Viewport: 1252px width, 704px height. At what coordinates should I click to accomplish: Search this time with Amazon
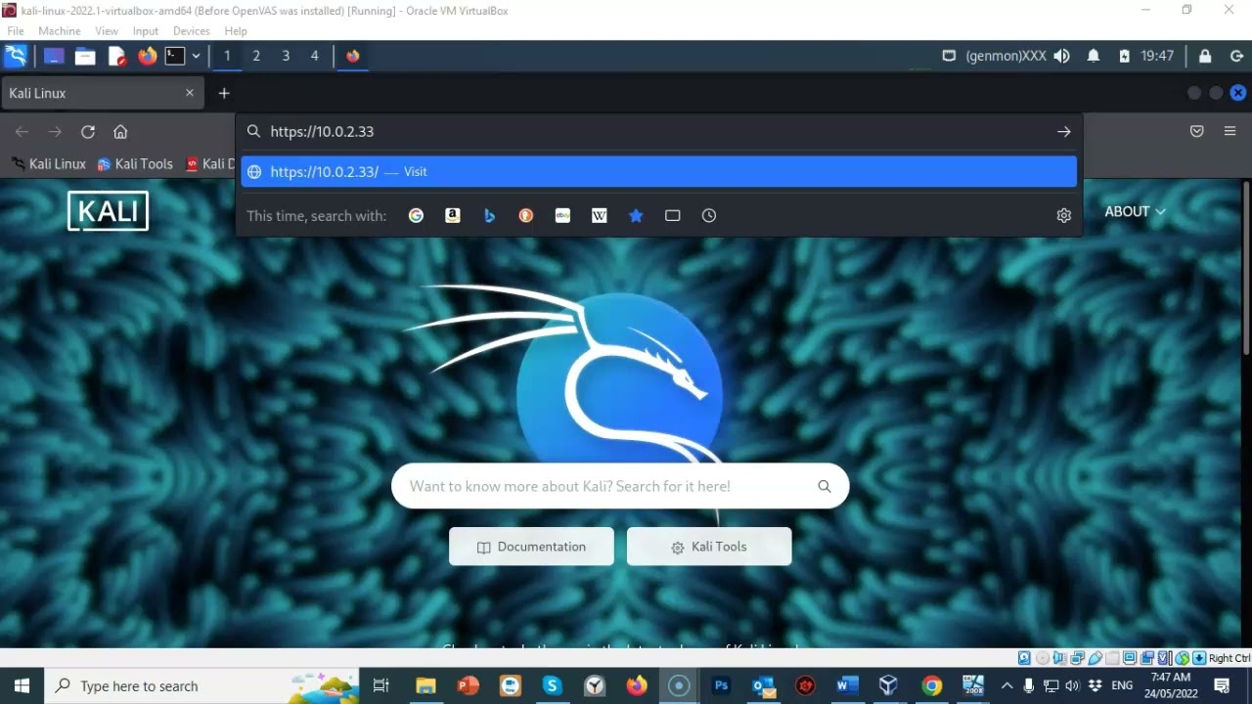pos(453,215)
